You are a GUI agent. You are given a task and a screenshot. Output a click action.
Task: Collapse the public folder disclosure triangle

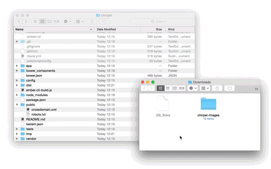point(17,105)
